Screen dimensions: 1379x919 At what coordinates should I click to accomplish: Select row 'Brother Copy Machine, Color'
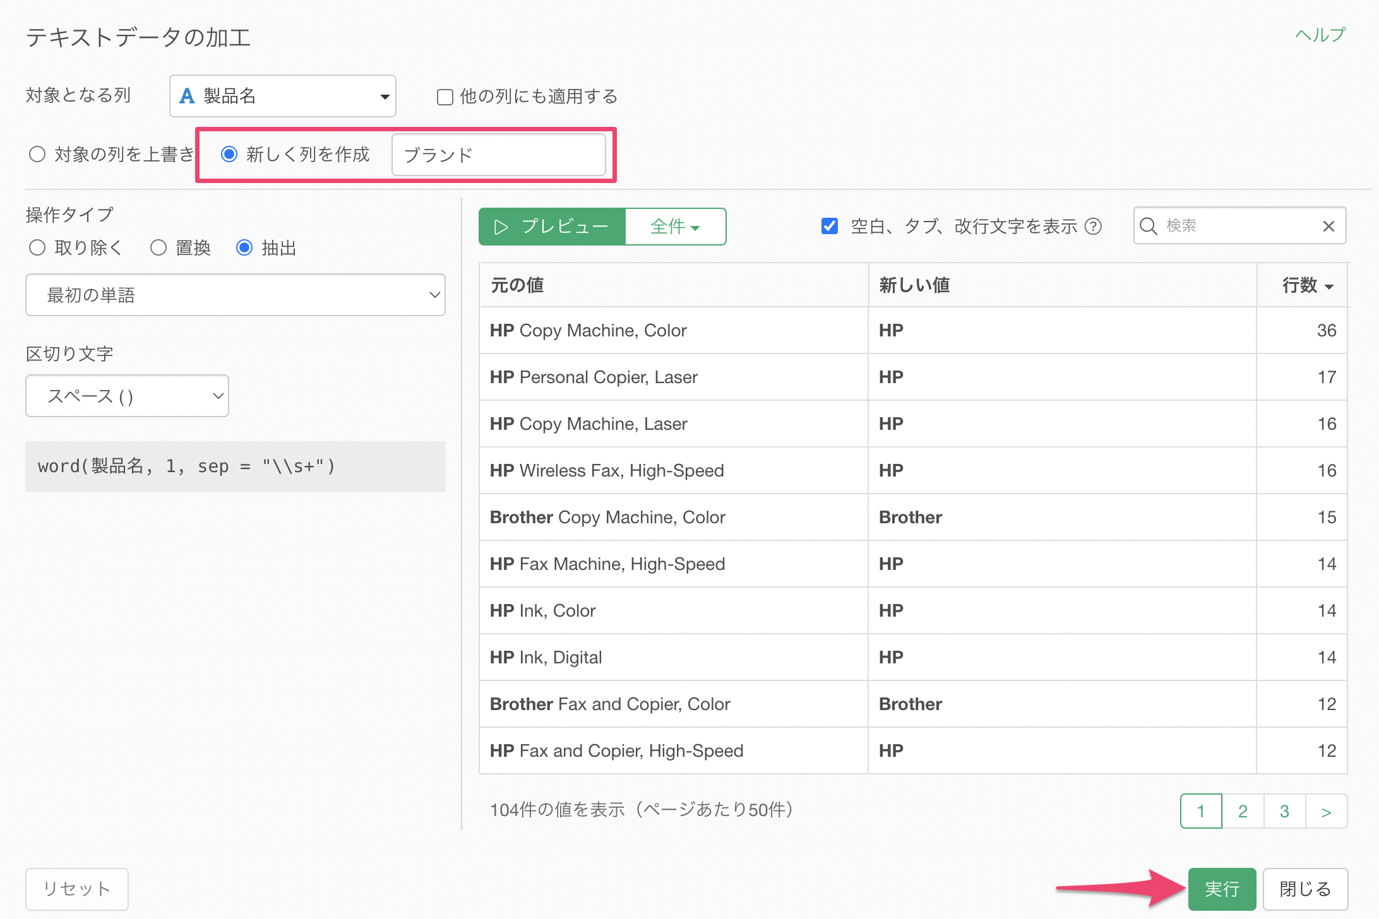[x=913, y=518]
